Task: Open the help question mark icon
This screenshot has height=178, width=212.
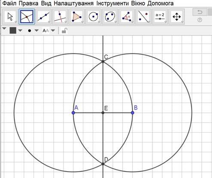Action: (200, 20)
